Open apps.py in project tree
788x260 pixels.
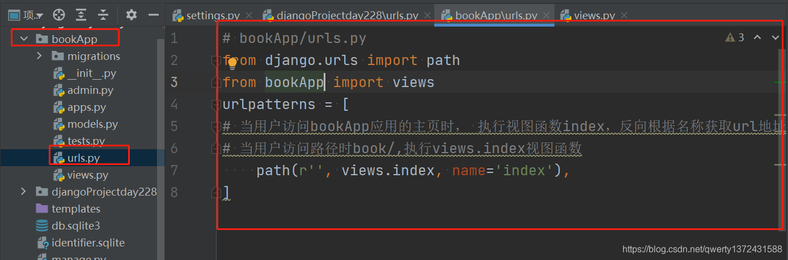coord(87,107)
